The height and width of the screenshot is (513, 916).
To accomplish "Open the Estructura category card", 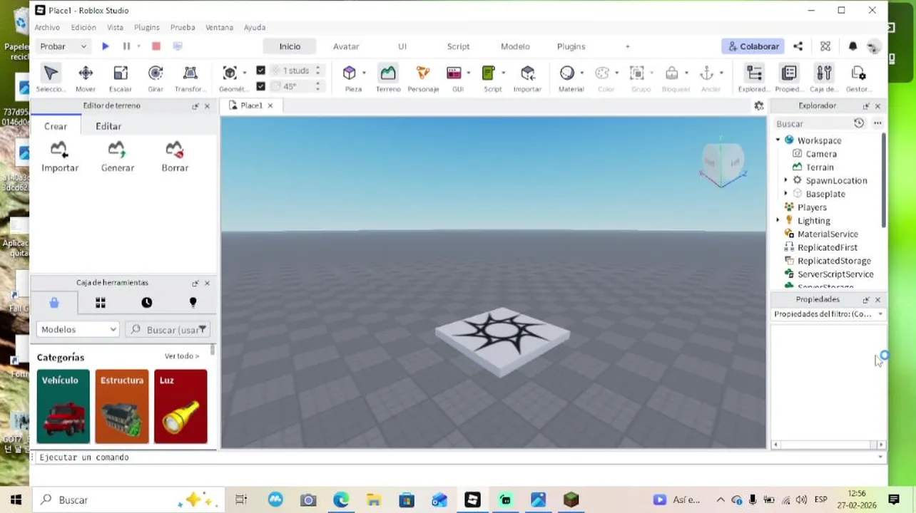I will click(x=122, y=406).
